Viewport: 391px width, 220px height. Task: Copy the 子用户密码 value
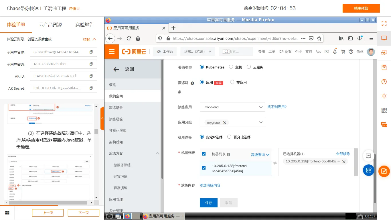click(x=91, y=64)
